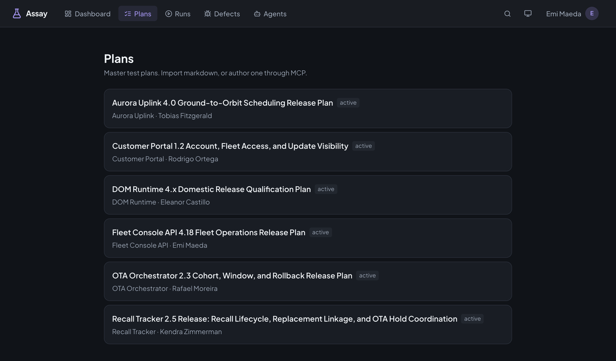The image size is (616, 361).
Task: Click active badge on OTA Orchestrator plan
Action: point(367,276)
